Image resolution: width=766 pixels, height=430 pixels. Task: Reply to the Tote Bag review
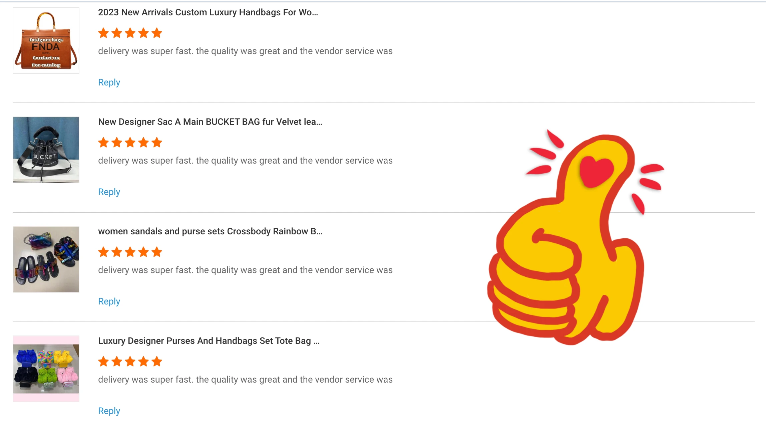(109, 411)
